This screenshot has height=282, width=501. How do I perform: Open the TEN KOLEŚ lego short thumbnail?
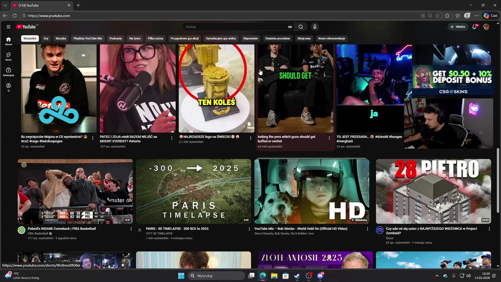click(x=216, y=88)
